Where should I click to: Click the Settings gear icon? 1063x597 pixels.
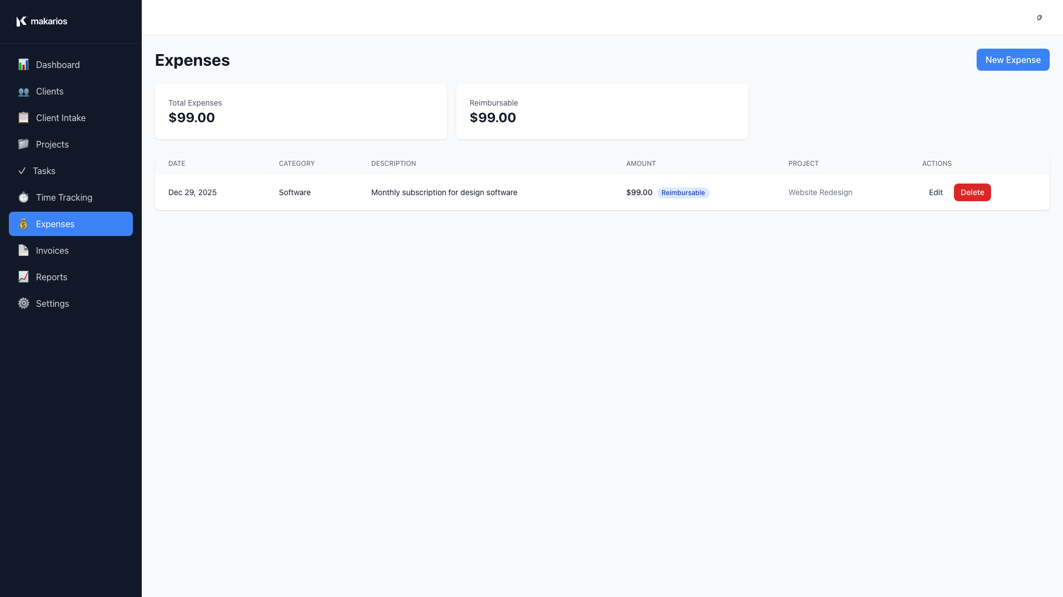pos(23,303)
